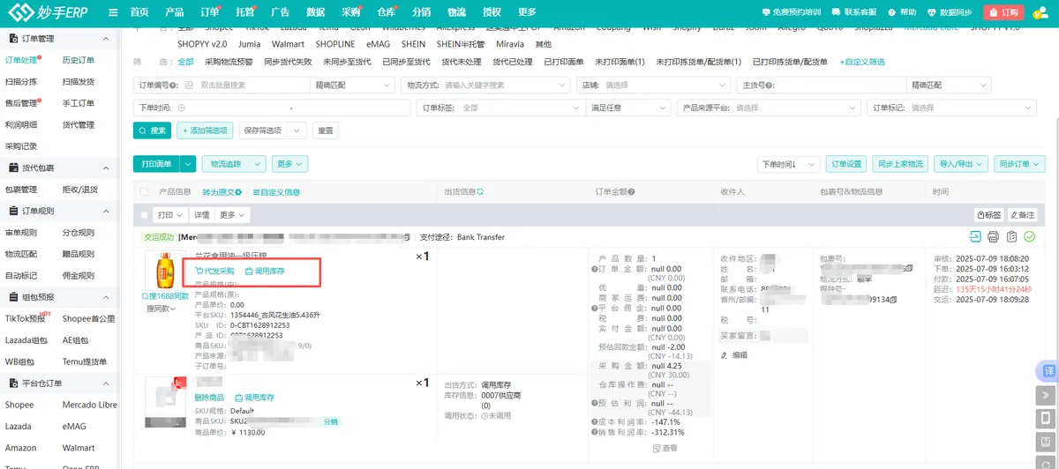Collapse the 组包预报 sidebar section
This screenshot has width=1059, height=469.
click(106, 297)
